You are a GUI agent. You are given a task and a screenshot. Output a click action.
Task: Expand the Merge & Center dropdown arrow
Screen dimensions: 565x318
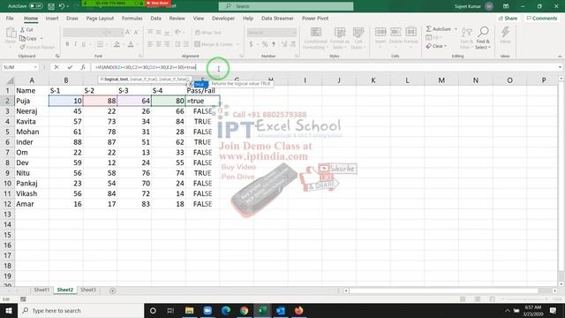pyautogui.click(x=237, y=44)
